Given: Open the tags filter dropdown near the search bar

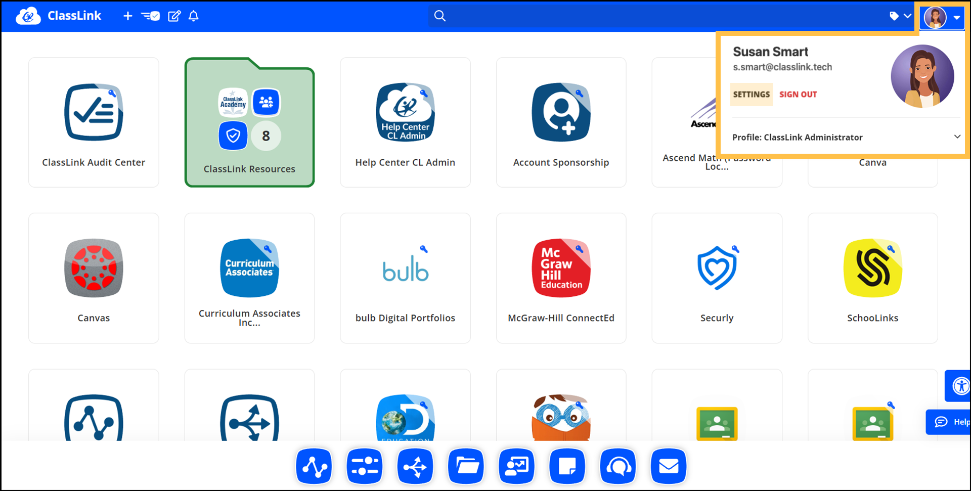Looking at the screenshot, I should [x=899, y=16].
